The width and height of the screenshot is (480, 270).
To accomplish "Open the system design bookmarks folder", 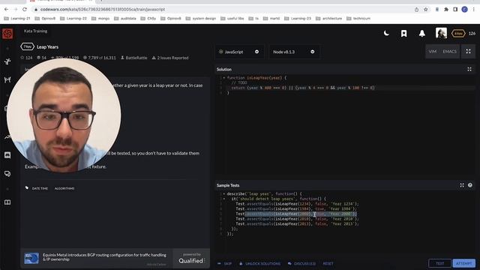I will [x=201, y=18].
